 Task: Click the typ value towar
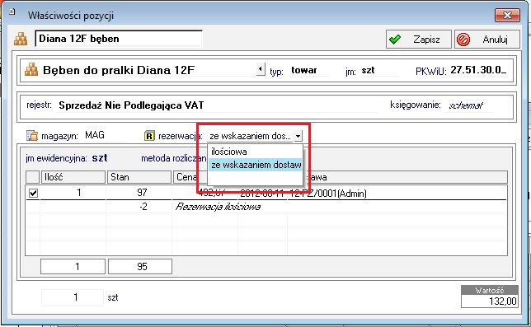(303, 70)
